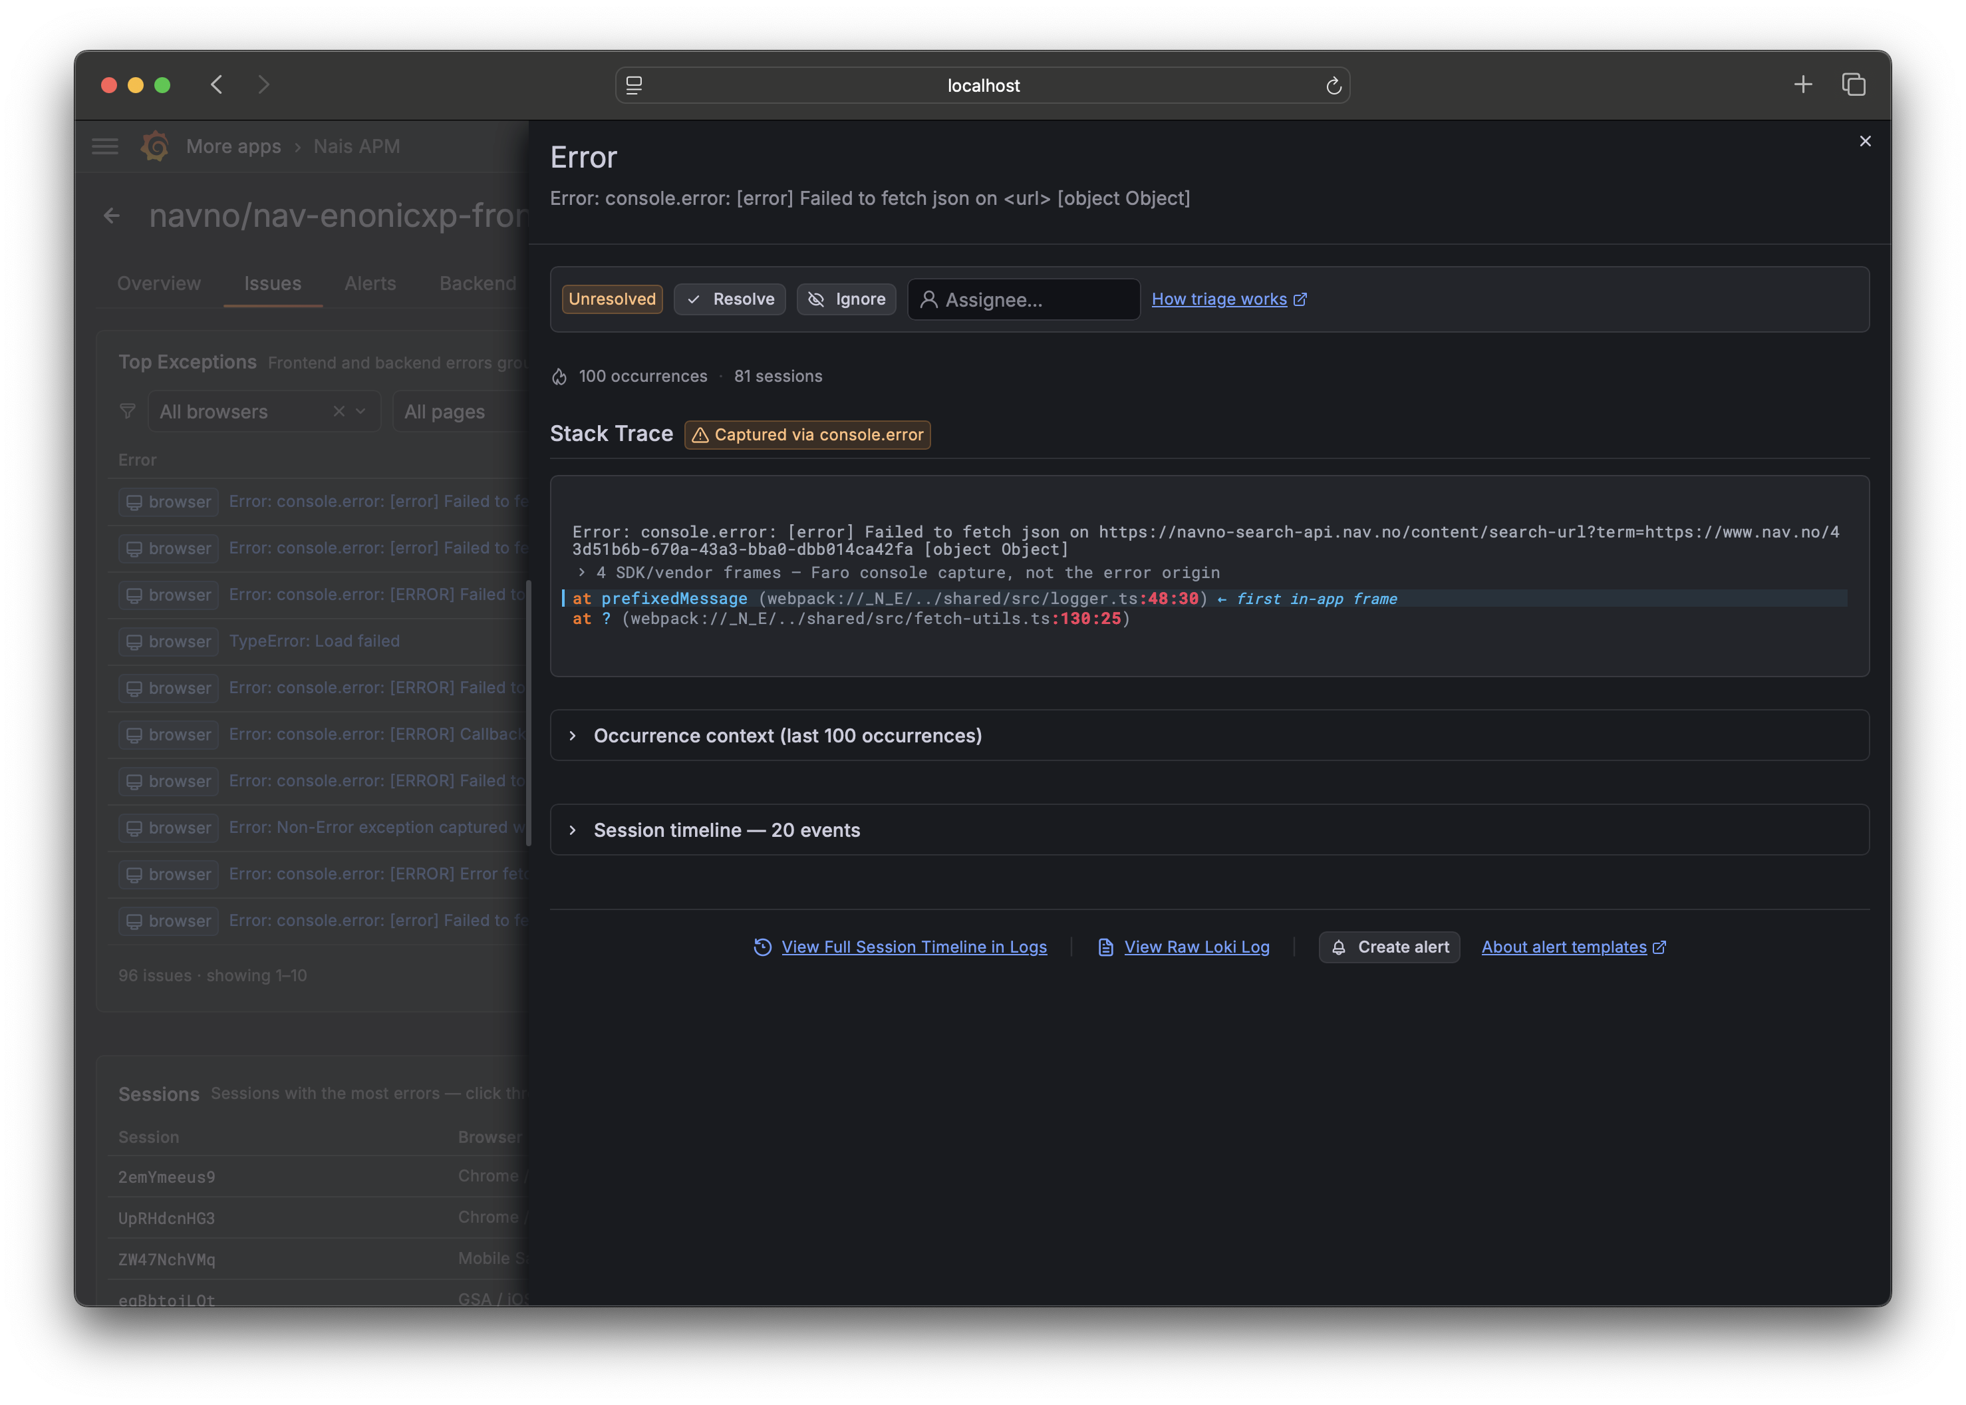Image resolution: width=1966 pixels, height=1405 pixels.
Task: Open session 2emYmeeus9
Action: coord(166,1177)
